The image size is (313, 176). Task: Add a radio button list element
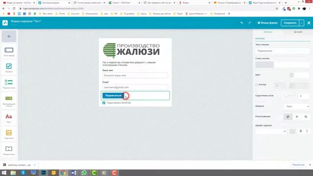point(9,84)
